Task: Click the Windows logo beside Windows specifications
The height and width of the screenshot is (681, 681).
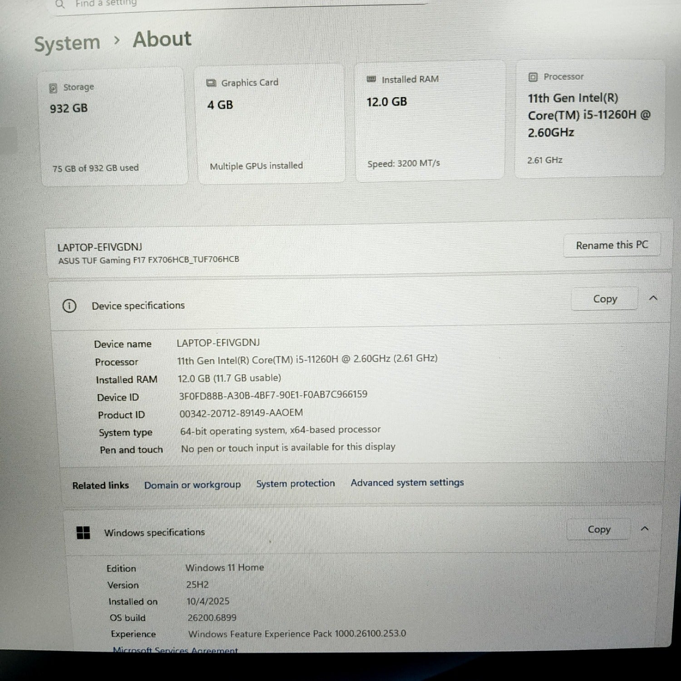Action: (x=84, y=533)
